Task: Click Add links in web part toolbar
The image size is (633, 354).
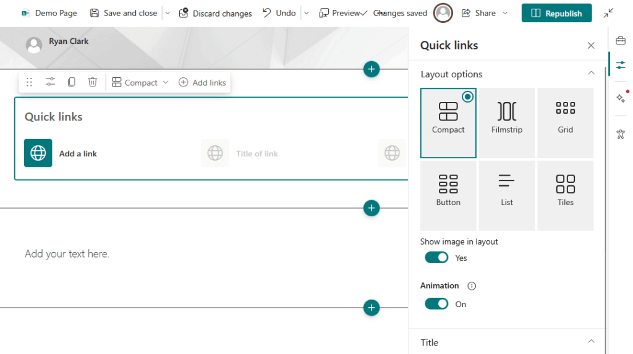Action: [x=202, y=82]
